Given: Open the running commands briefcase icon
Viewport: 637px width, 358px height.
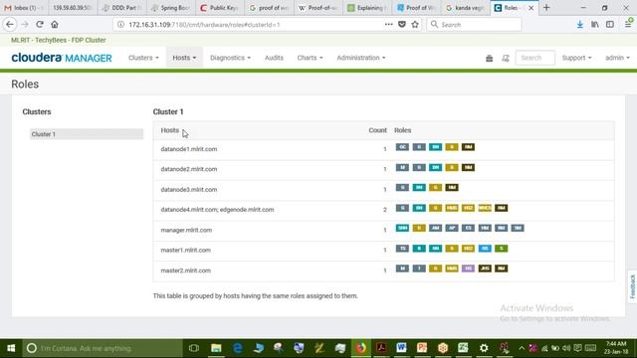Looking at the screenshot, I should click(x=489, y=58).
